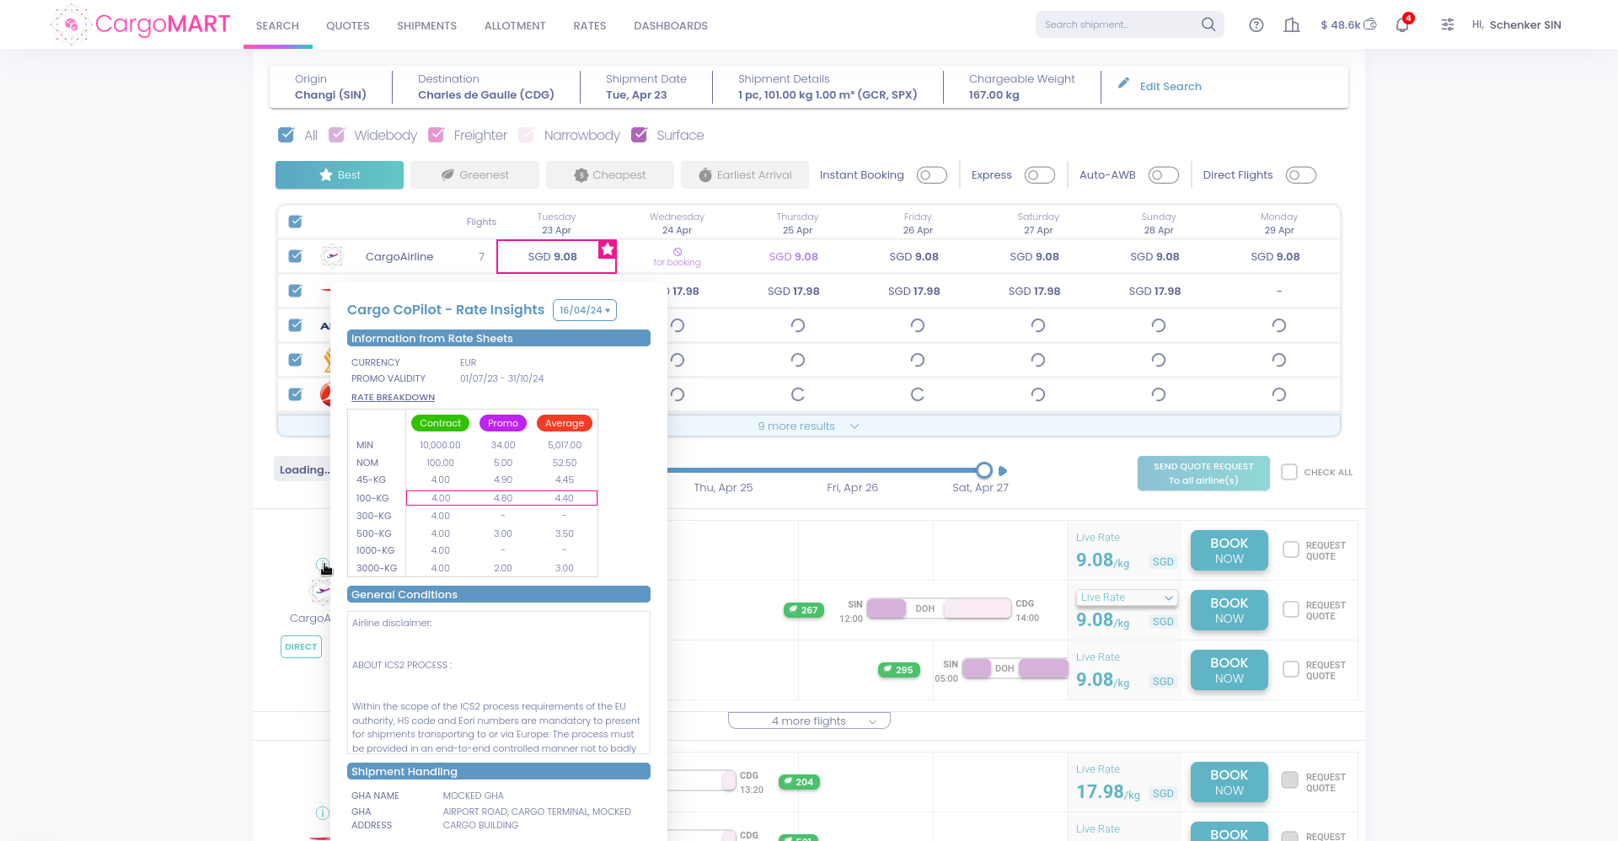Open the RATE BREAKDOWN link
1618x841 pixels.
coord(393,397)
